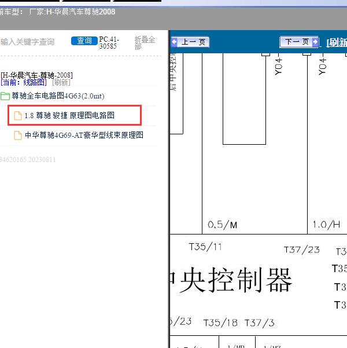Expand the 尊驰全车电路图4G63(2.0mt) folder

click(58, 96)
